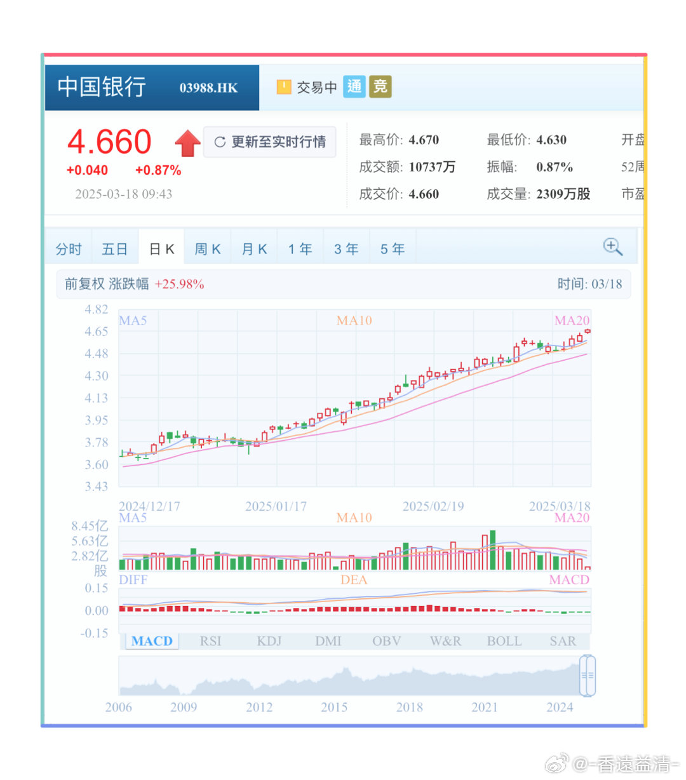Viewport: 686px width, 780px height.
Task: Open the 周K tab
Action: (x=207, y=249)
